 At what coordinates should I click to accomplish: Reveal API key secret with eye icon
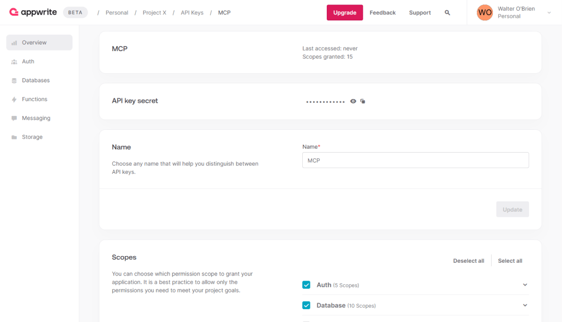(353, 101)
